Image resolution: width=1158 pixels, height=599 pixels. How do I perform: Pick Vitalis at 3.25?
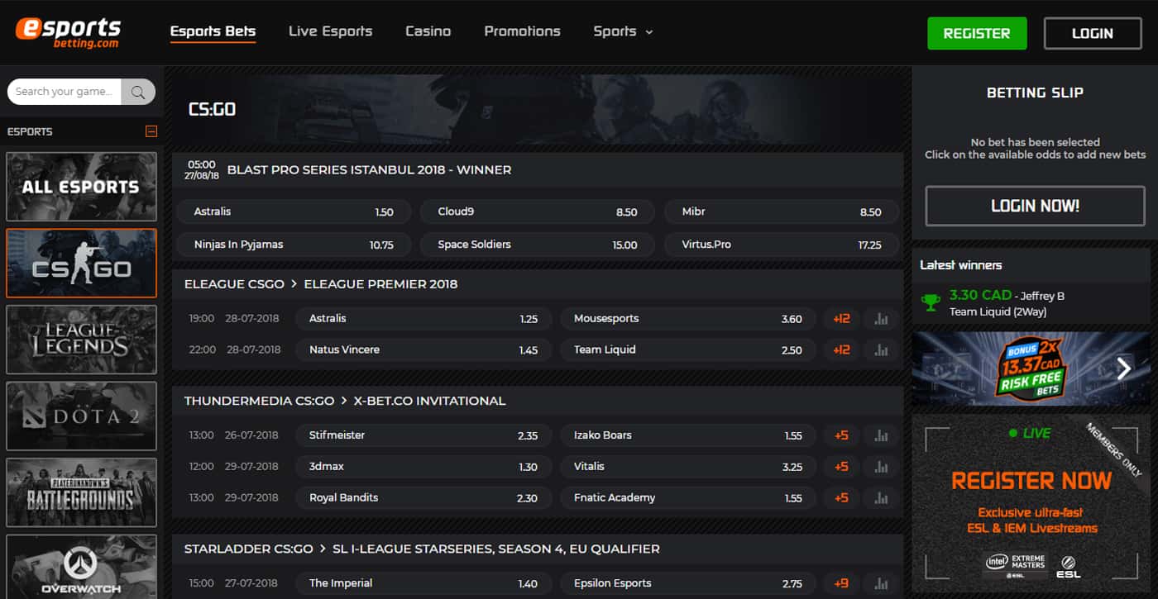[688, 466]
